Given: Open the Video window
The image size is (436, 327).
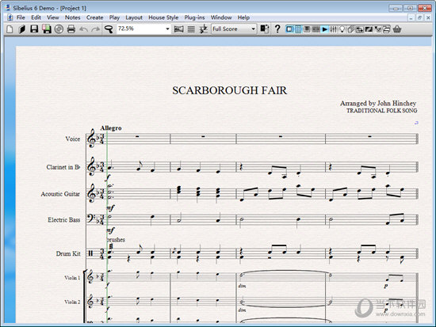Looking at the screenshot, I should coord(369,29).
